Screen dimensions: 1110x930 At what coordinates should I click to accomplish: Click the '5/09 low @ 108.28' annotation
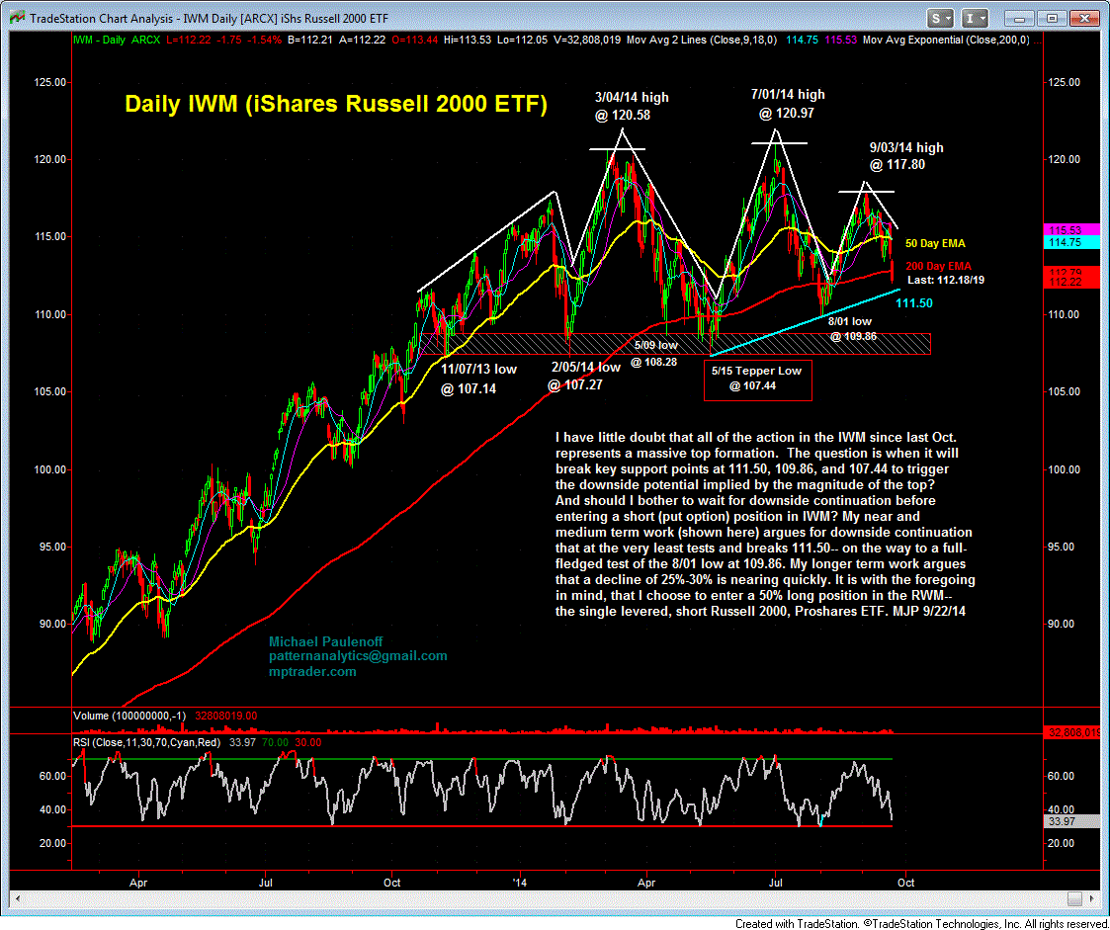654,353
